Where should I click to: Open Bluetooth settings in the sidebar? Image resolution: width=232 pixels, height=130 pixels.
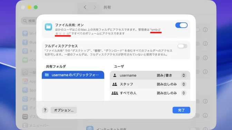coord(29,42)
